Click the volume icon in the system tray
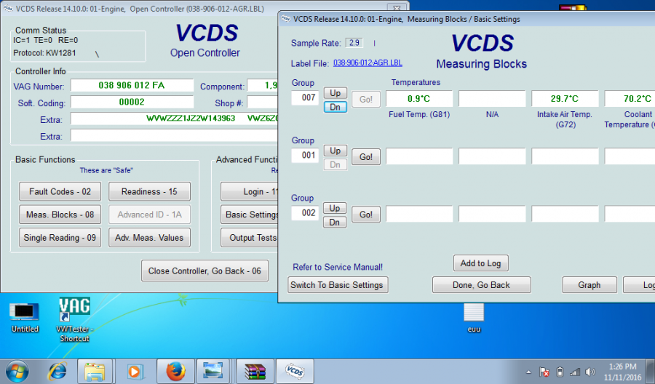Screen dimensions: 655x384 pos(590,372)
